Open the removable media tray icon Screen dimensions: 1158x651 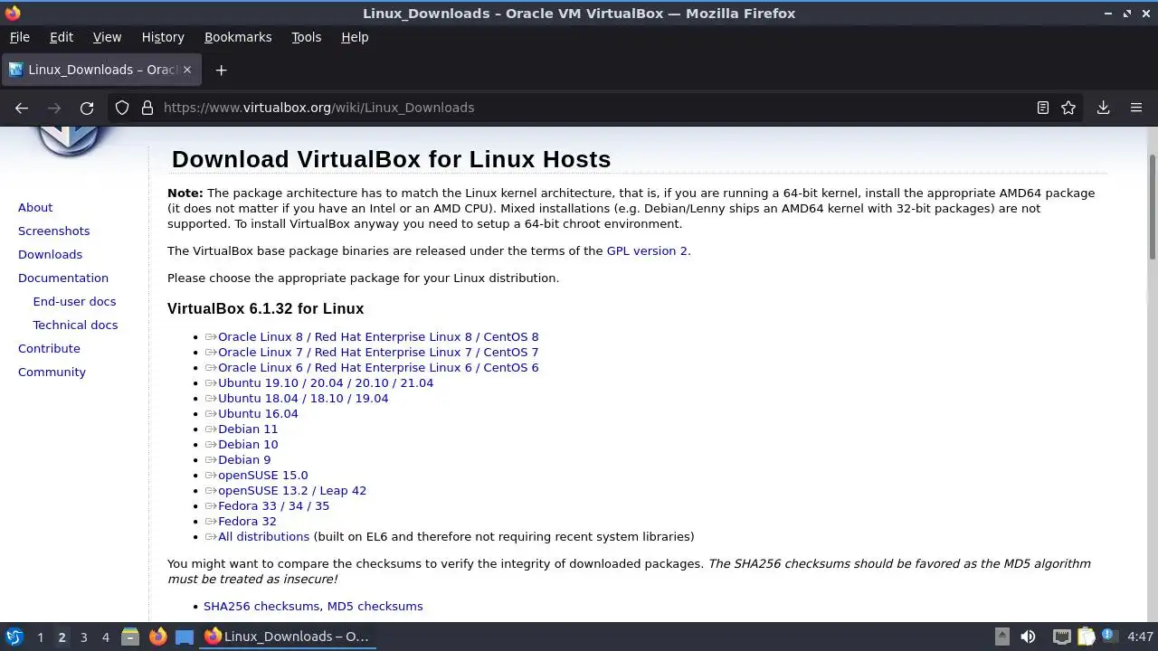[x=1001, y=637]
